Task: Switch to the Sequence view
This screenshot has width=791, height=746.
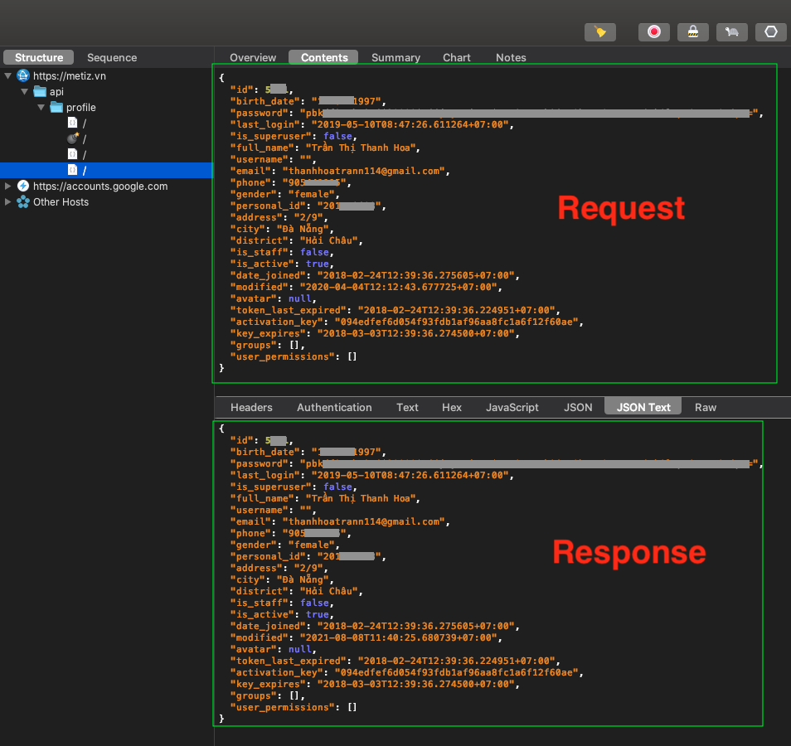Action: pyautogui.click(x=112, y=57)
